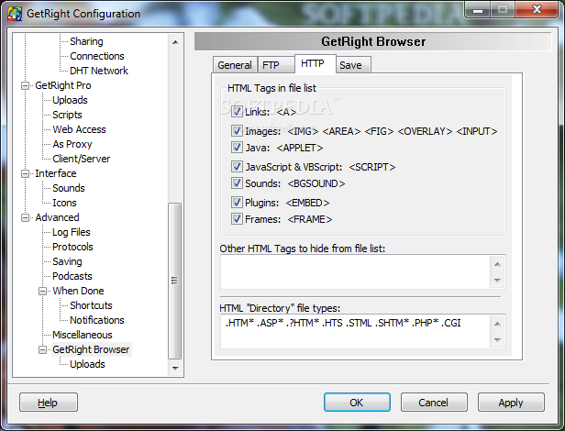Screen dimensions: 565x431
Task: Select the Advanced tree item
Action: [57, 217]
